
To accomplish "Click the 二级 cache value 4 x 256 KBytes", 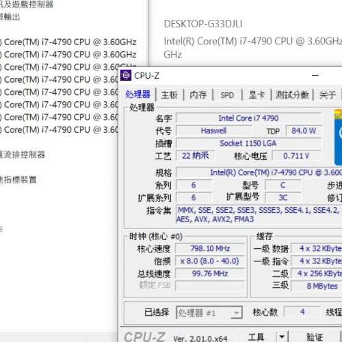I will pyautogui.click(x=317, y=274).
